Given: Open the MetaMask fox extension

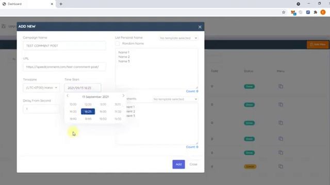Looking at the screenshot, I should [293, 12].
